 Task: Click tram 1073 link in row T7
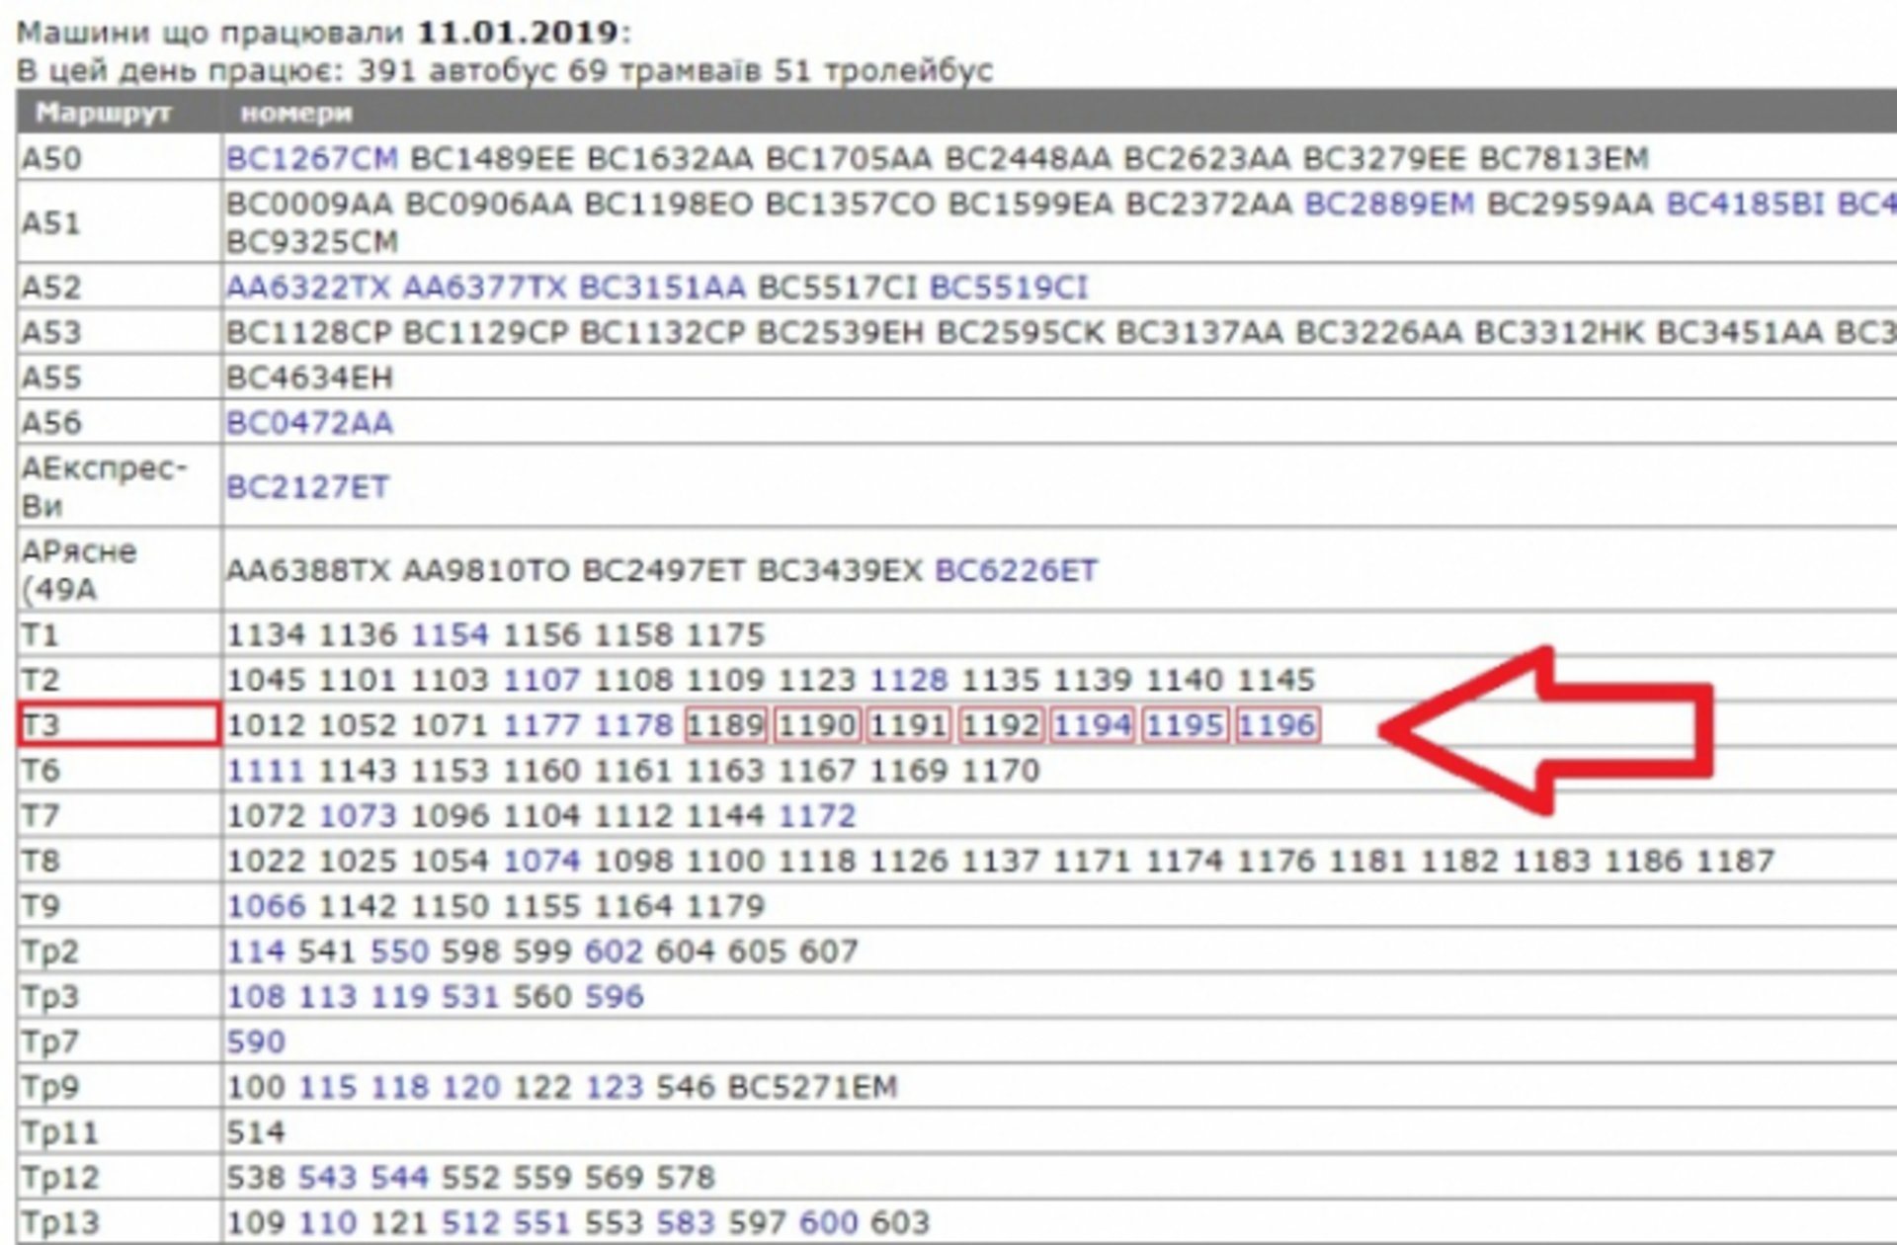coord(358,816)
